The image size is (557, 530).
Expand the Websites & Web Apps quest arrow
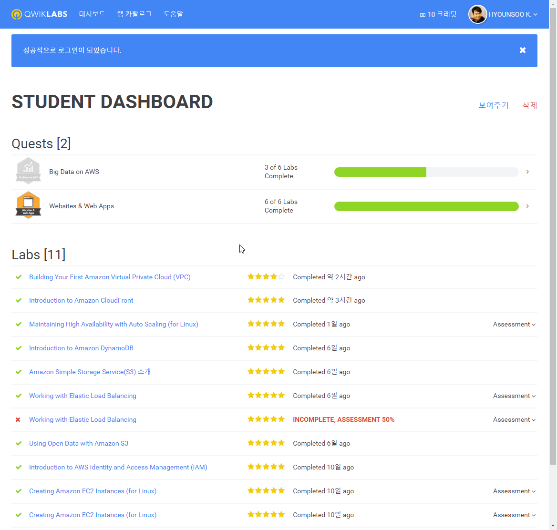click(527, 206)
